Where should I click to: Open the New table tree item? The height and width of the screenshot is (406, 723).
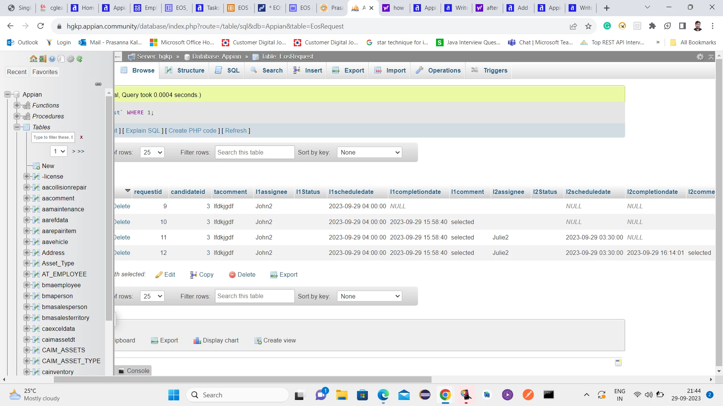48,166
